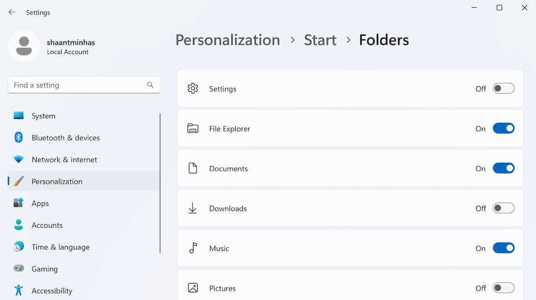The height and width of the screenshot is (300, 536).
Task: Turn on the Settings folder toggle
Action: (503, 88)
